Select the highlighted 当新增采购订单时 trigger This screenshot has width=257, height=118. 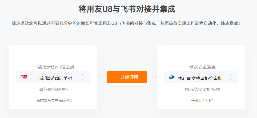coord(54,78)
